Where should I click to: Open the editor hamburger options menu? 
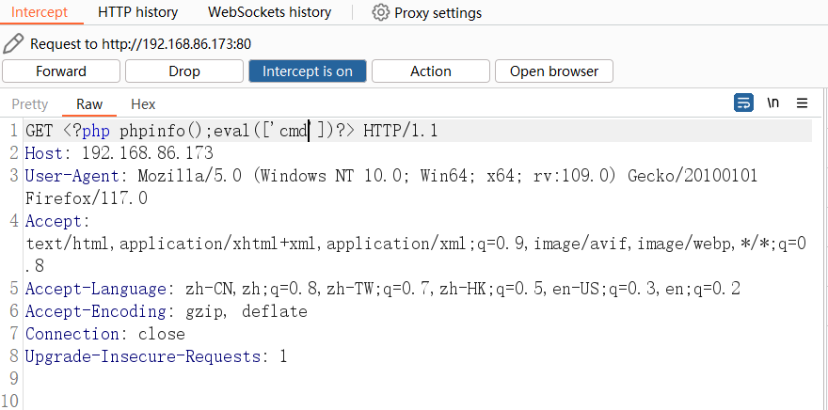[802, 102]
